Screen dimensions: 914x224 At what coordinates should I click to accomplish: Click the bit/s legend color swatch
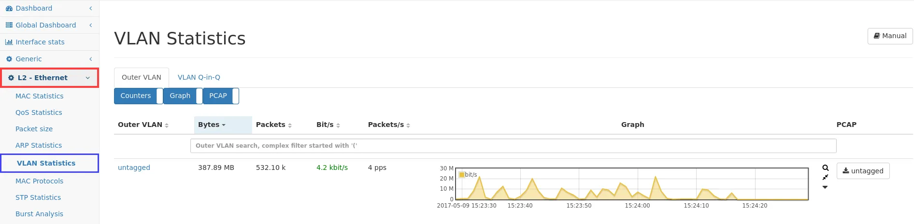pyautogui.click(x=461, y=175)
